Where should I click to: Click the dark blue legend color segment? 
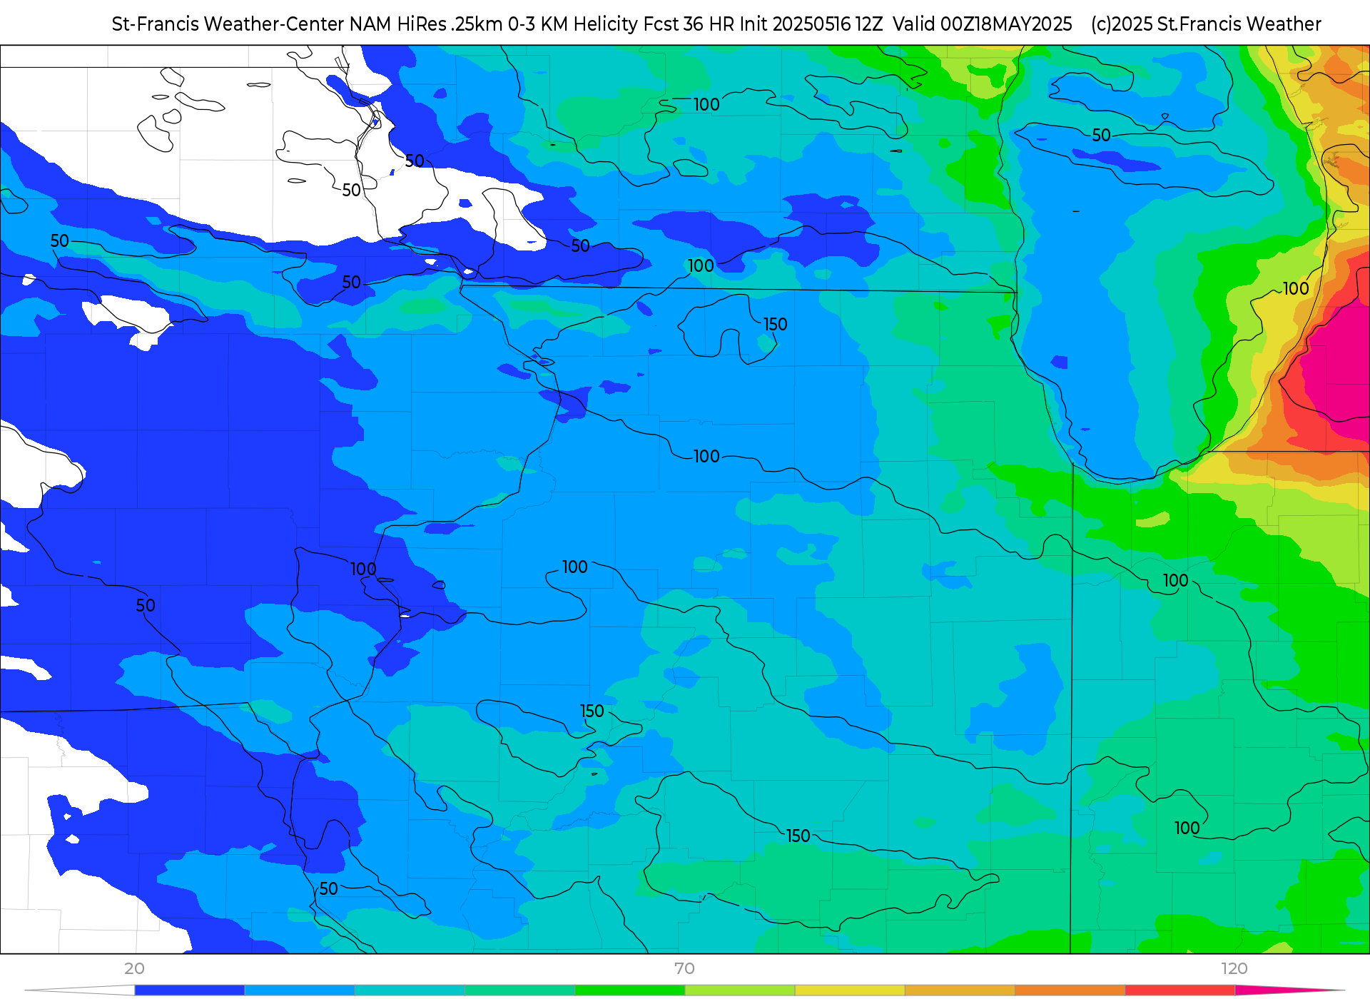pos(189,990)
